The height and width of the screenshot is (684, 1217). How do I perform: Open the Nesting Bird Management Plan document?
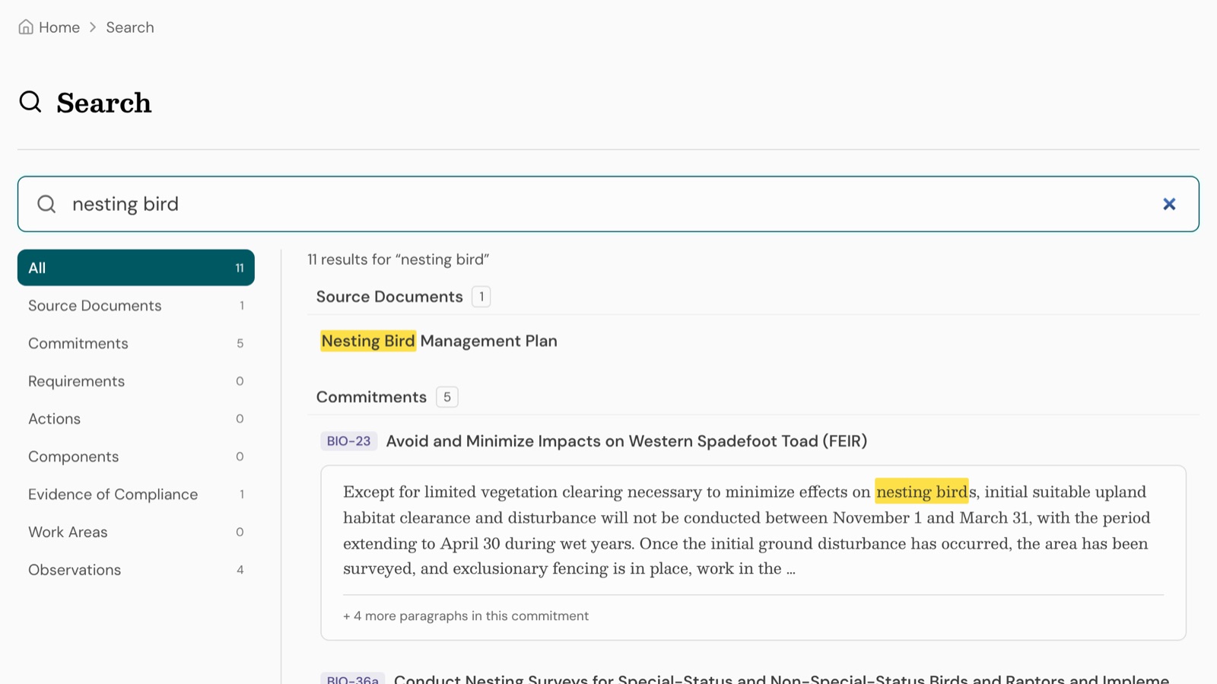439,341
